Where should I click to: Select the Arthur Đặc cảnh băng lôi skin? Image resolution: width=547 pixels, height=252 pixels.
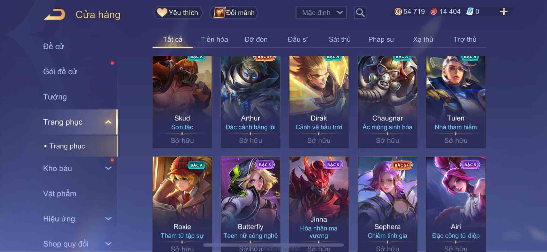[x=250, y=102]
